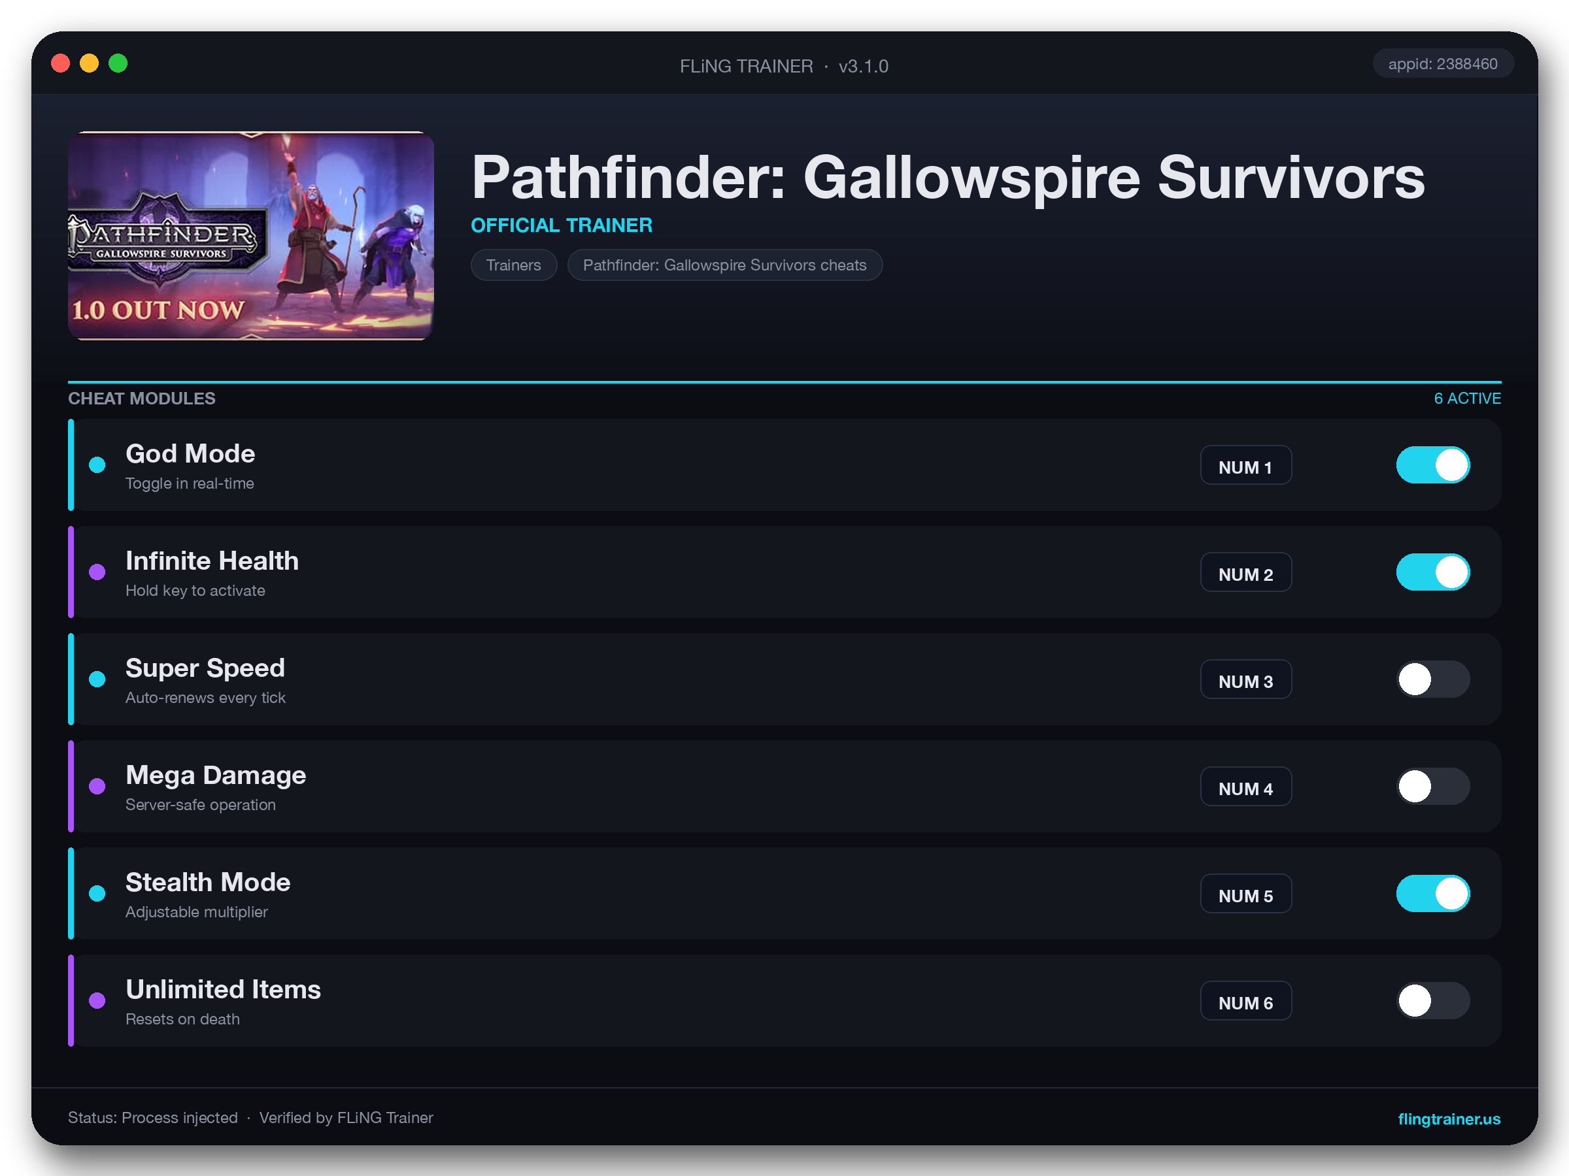Click 'Status: Process injected' text
Image resolution: width=1569 pixels, height=1176 pixels.
point(152,1117)
